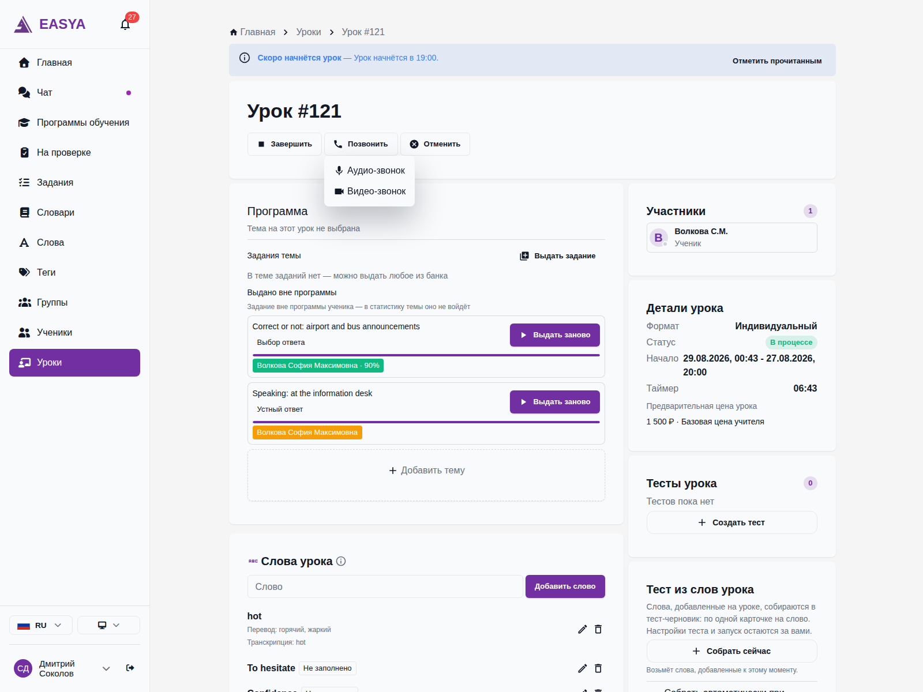The image size is (923, 692).
Task: Click the EASYA logo
Action: click(50, 24)
